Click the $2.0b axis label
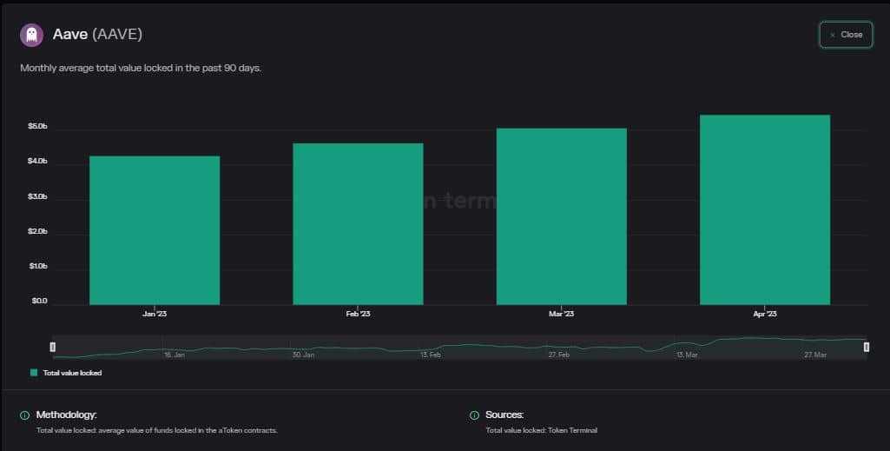Viewport: 890px width, 451px height. pyautogui.click(x=37, y=232)
